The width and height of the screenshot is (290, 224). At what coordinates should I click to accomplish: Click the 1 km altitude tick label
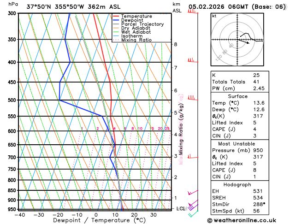point(176,198)
